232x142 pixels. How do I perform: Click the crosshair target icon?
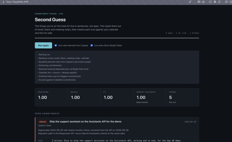click(219, 2)
